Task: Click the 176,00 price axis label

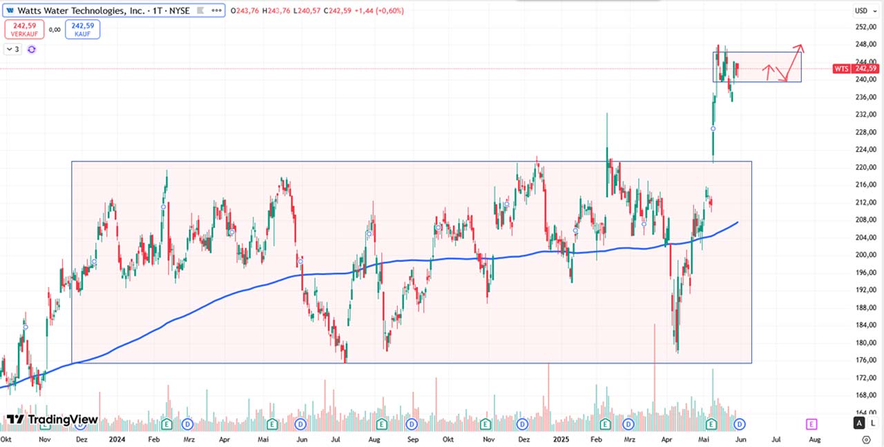Action: [865, 360]
